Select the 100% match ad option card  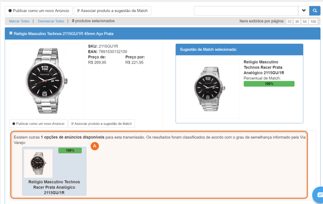point(54,171)
